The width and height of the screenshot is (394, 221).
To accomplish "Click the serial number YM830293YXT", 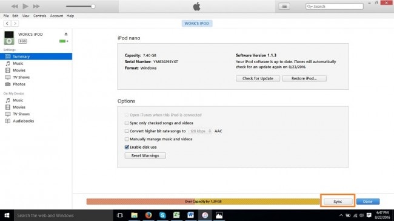I will tap(165, 62).
